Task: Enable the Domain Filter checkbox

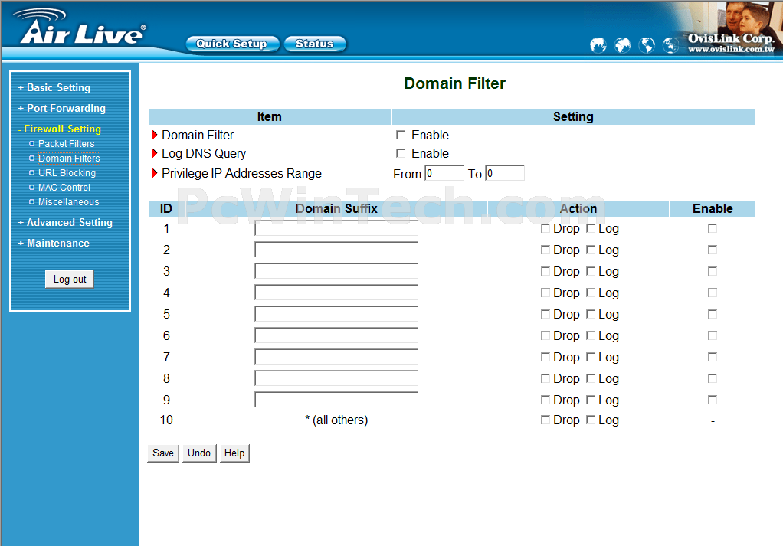Action: (401, 135)
